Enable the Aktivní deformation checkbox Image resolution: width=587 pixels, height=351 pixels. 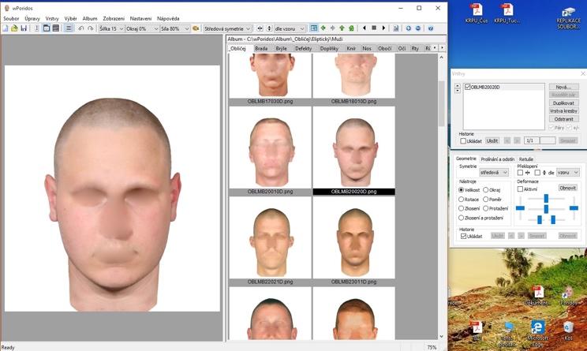tap(520, 189)
